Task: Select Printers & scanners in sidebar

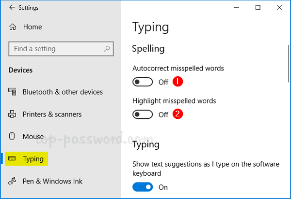Action: click(52, 114)
